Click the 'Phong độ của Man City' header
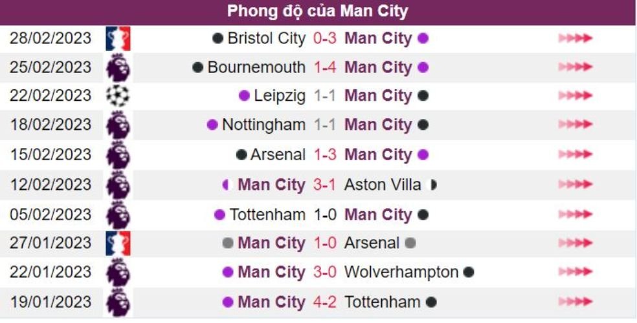 pyautogui.click(x=318, y=12)
